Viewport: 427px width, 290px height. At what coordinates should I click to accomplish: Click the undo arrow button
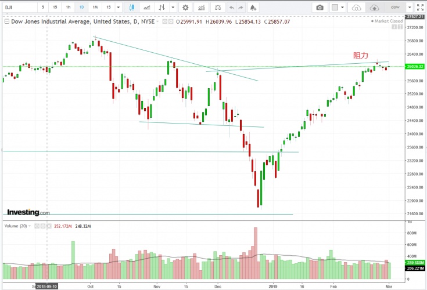coord(232,8)
